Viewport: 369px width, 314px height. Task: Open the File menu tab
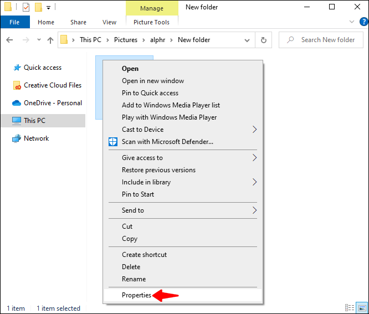coord(15,22)
